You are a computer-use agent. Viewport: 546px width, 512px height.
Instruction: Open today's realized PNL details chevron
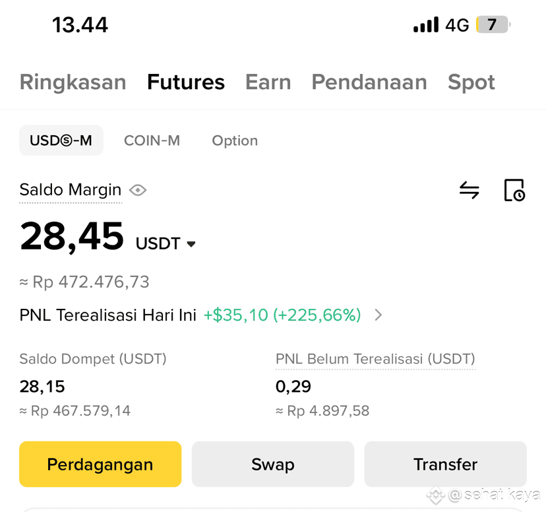379,315
